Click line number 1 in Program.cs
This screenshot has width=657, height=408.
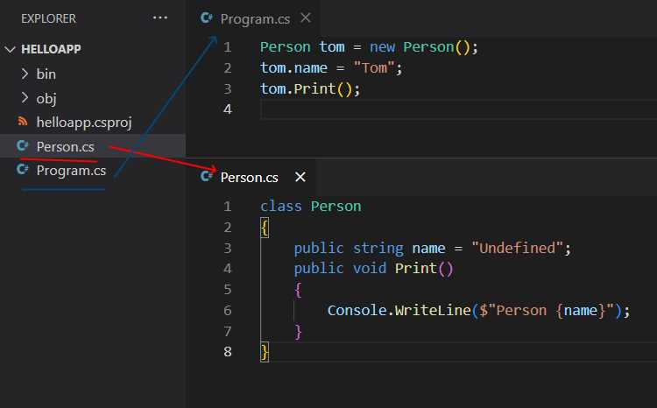click(227, 47)
